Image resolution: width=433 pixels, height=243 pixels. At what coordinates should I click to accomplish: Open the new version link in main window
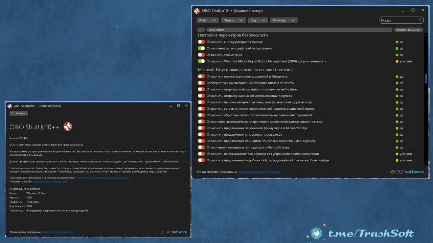259,172
